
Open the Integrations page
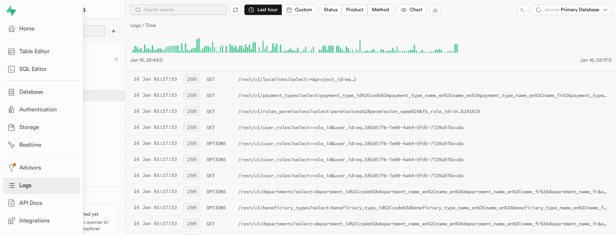[x=41, y=221]
